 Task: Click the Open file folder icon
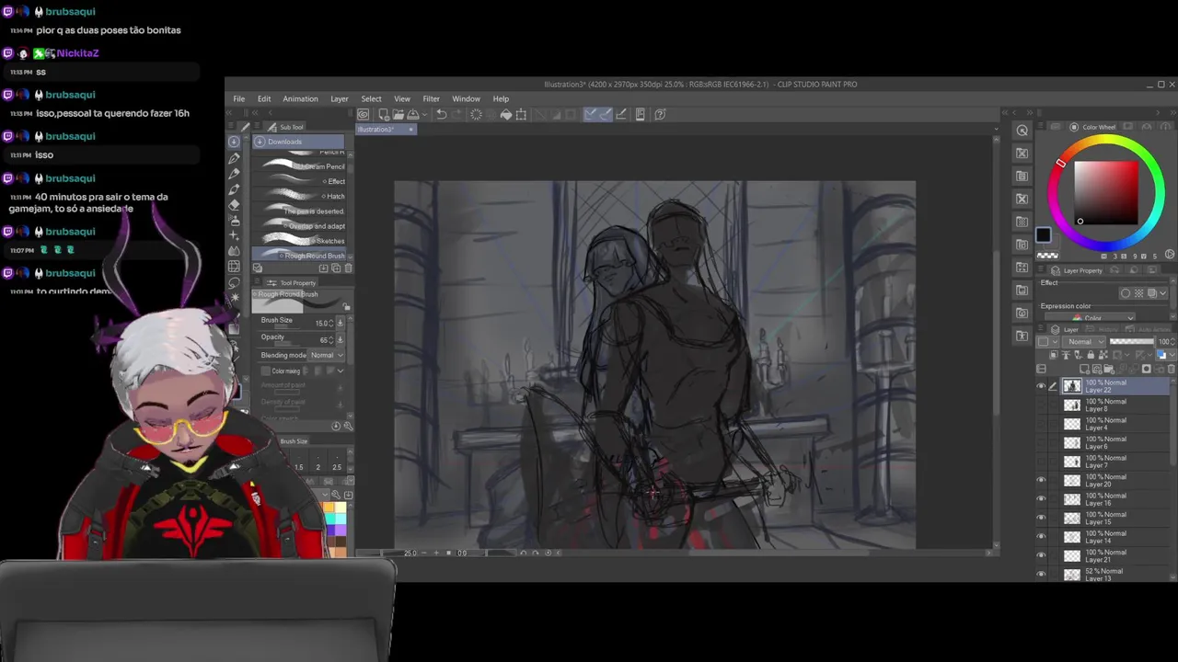398,114
